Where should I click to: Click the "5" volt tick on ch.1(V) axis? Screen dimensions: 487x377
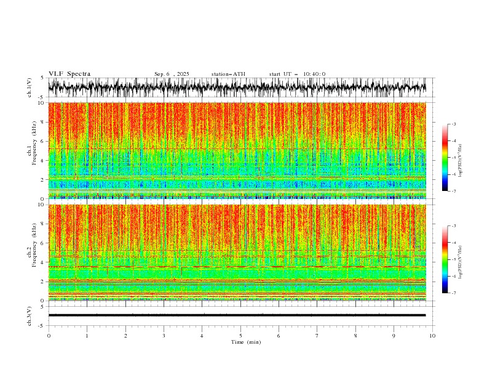pos(42,78)
